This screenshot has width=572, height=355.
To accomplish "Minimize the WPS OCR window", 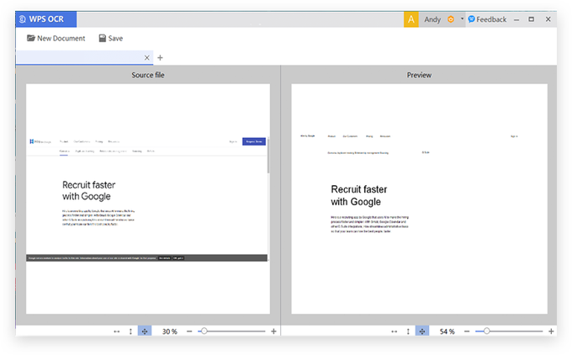I will [516, 19].
